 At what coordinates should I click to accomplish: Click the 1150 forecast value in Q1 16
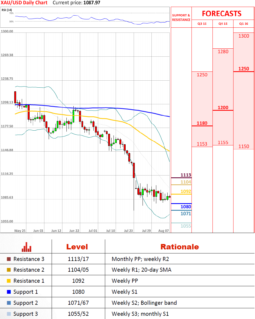244,146
